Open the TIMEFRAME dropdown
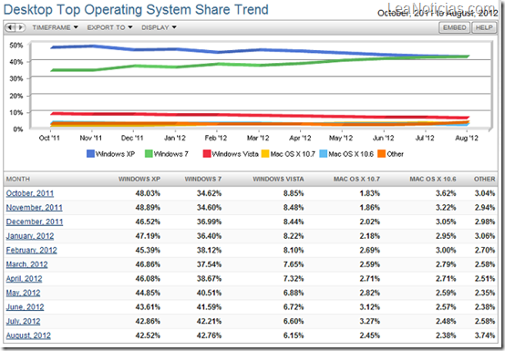This screenshot has height=351, width=505. tap(55, 27)
